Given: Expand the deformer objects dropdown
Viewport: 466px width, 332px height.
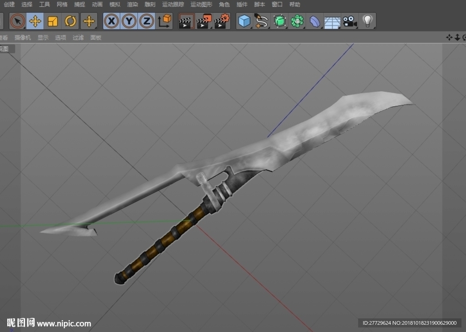Looking at the screenshot, I should (315, 21).
